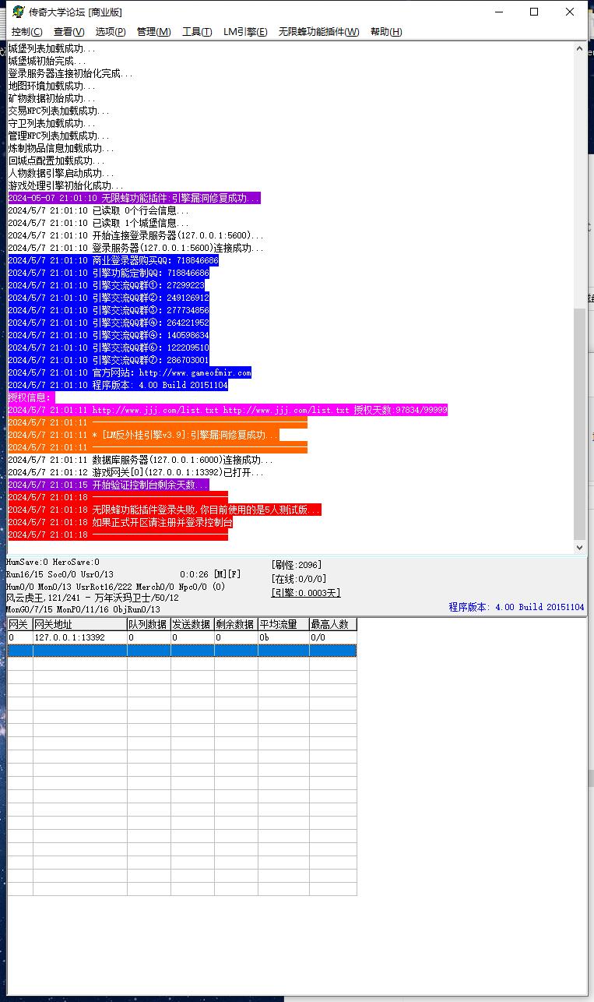
Task: Click the 授权信息: magenta log line
Action: click(30, 397)
